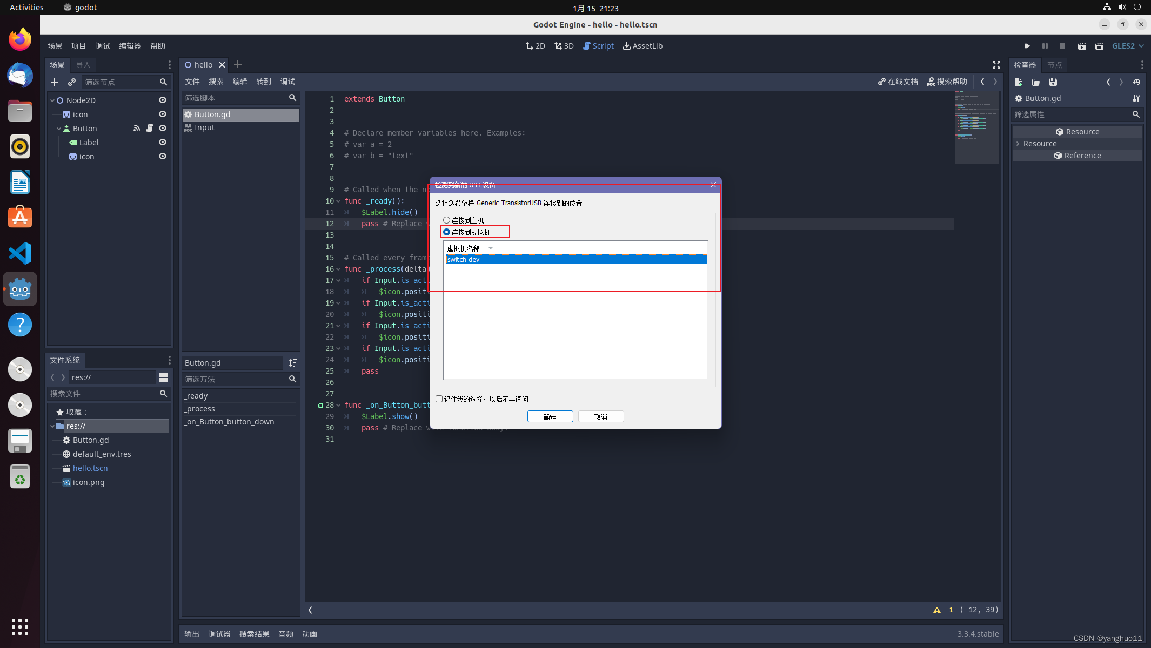Open inspector object properties tools icon
Screen dimensions: 1151x648
pos(1136,98)
